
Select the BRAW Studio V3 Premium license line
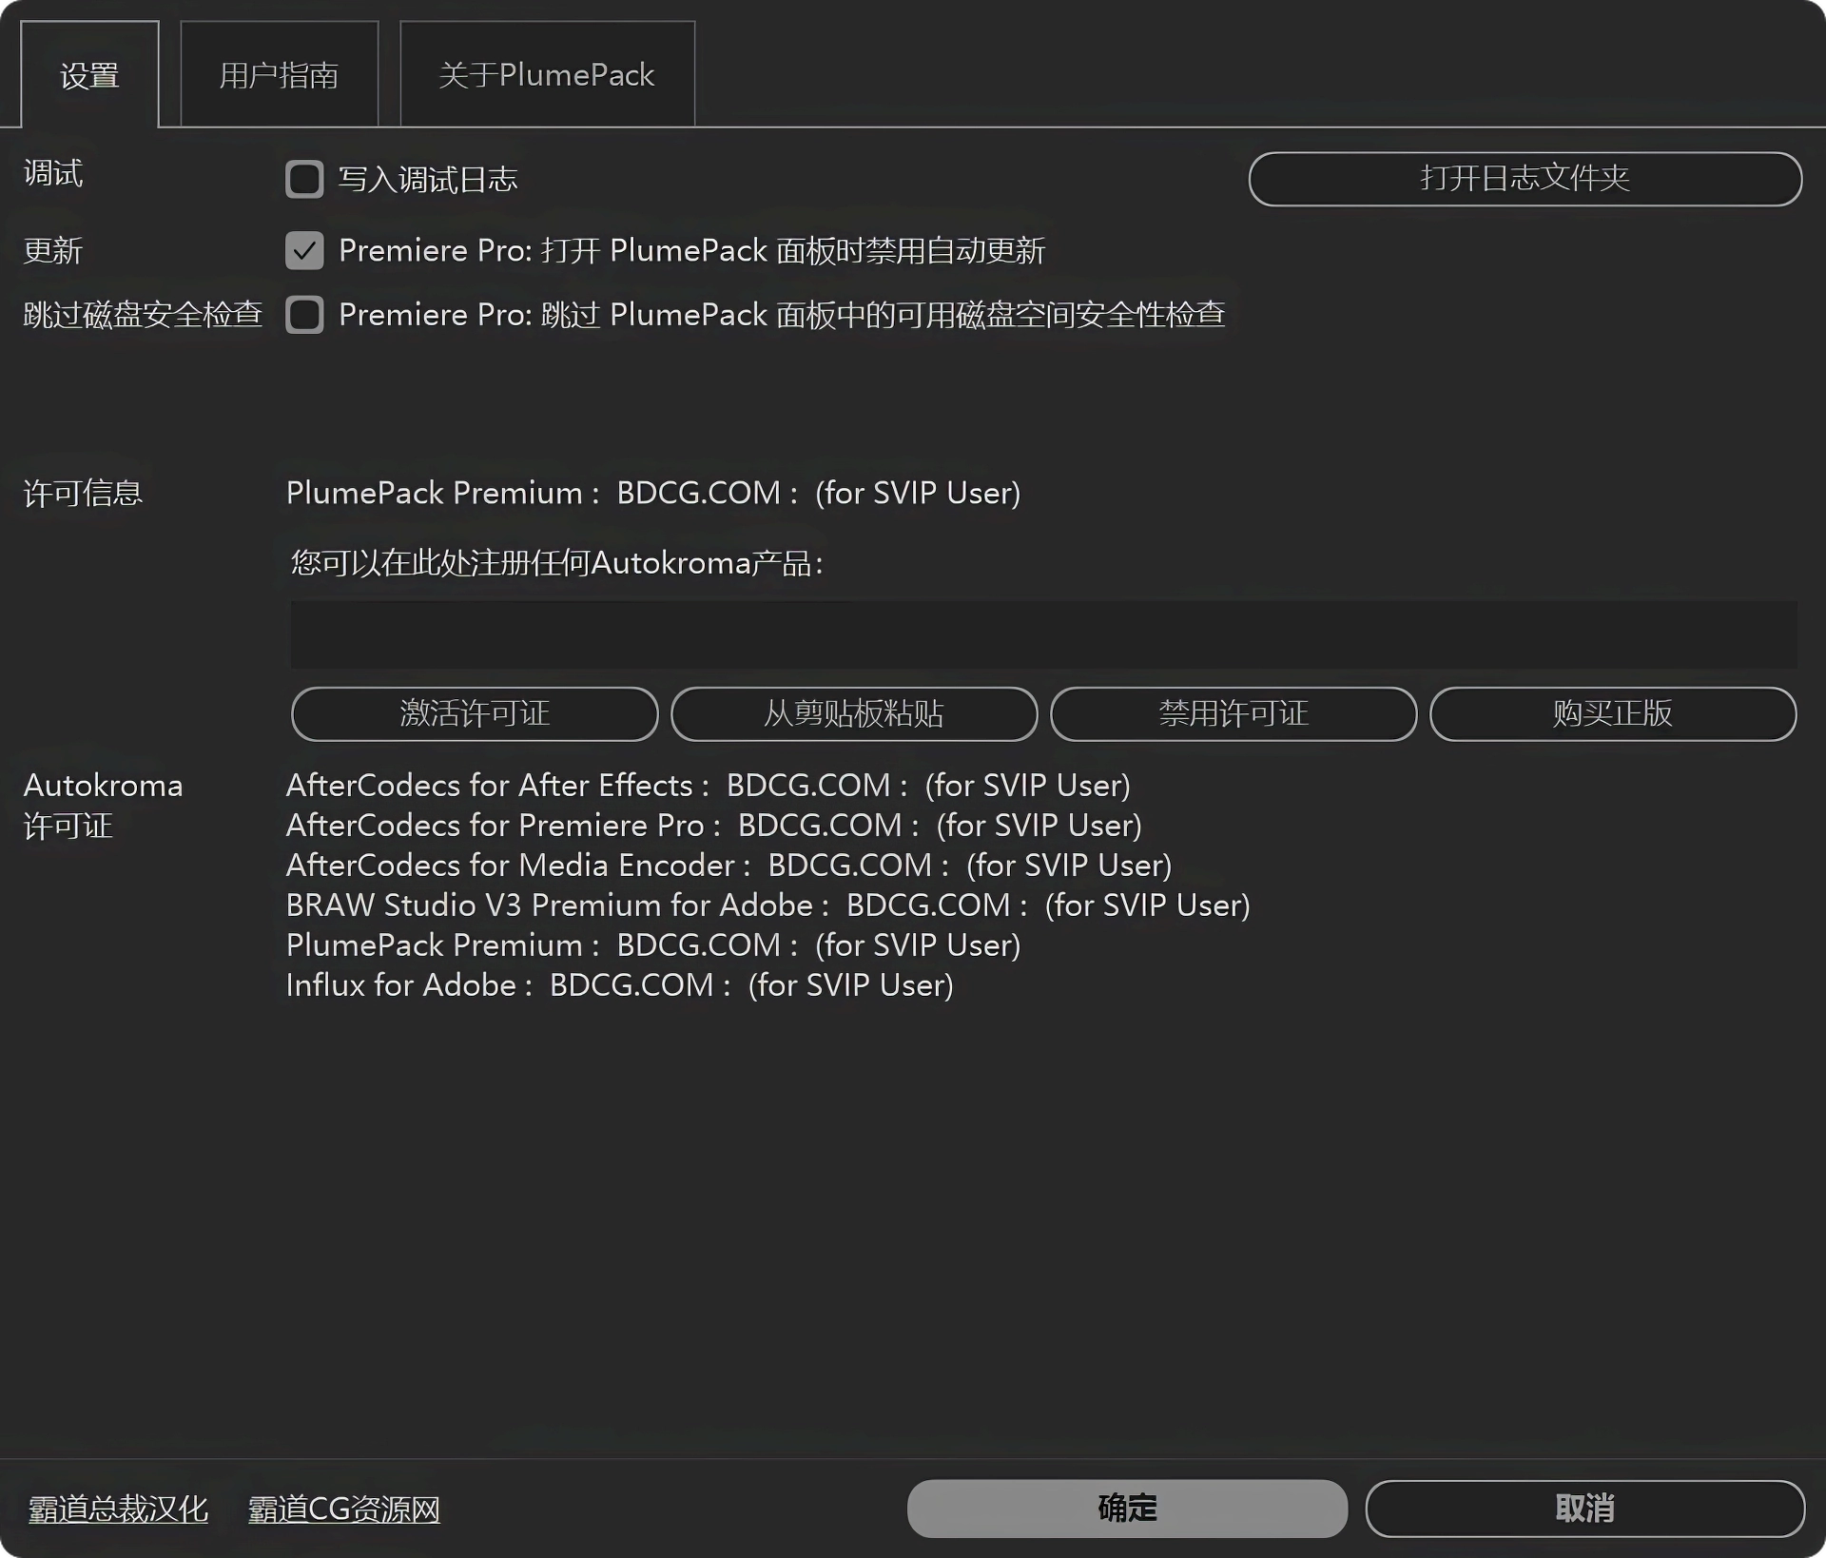(768, 906)
